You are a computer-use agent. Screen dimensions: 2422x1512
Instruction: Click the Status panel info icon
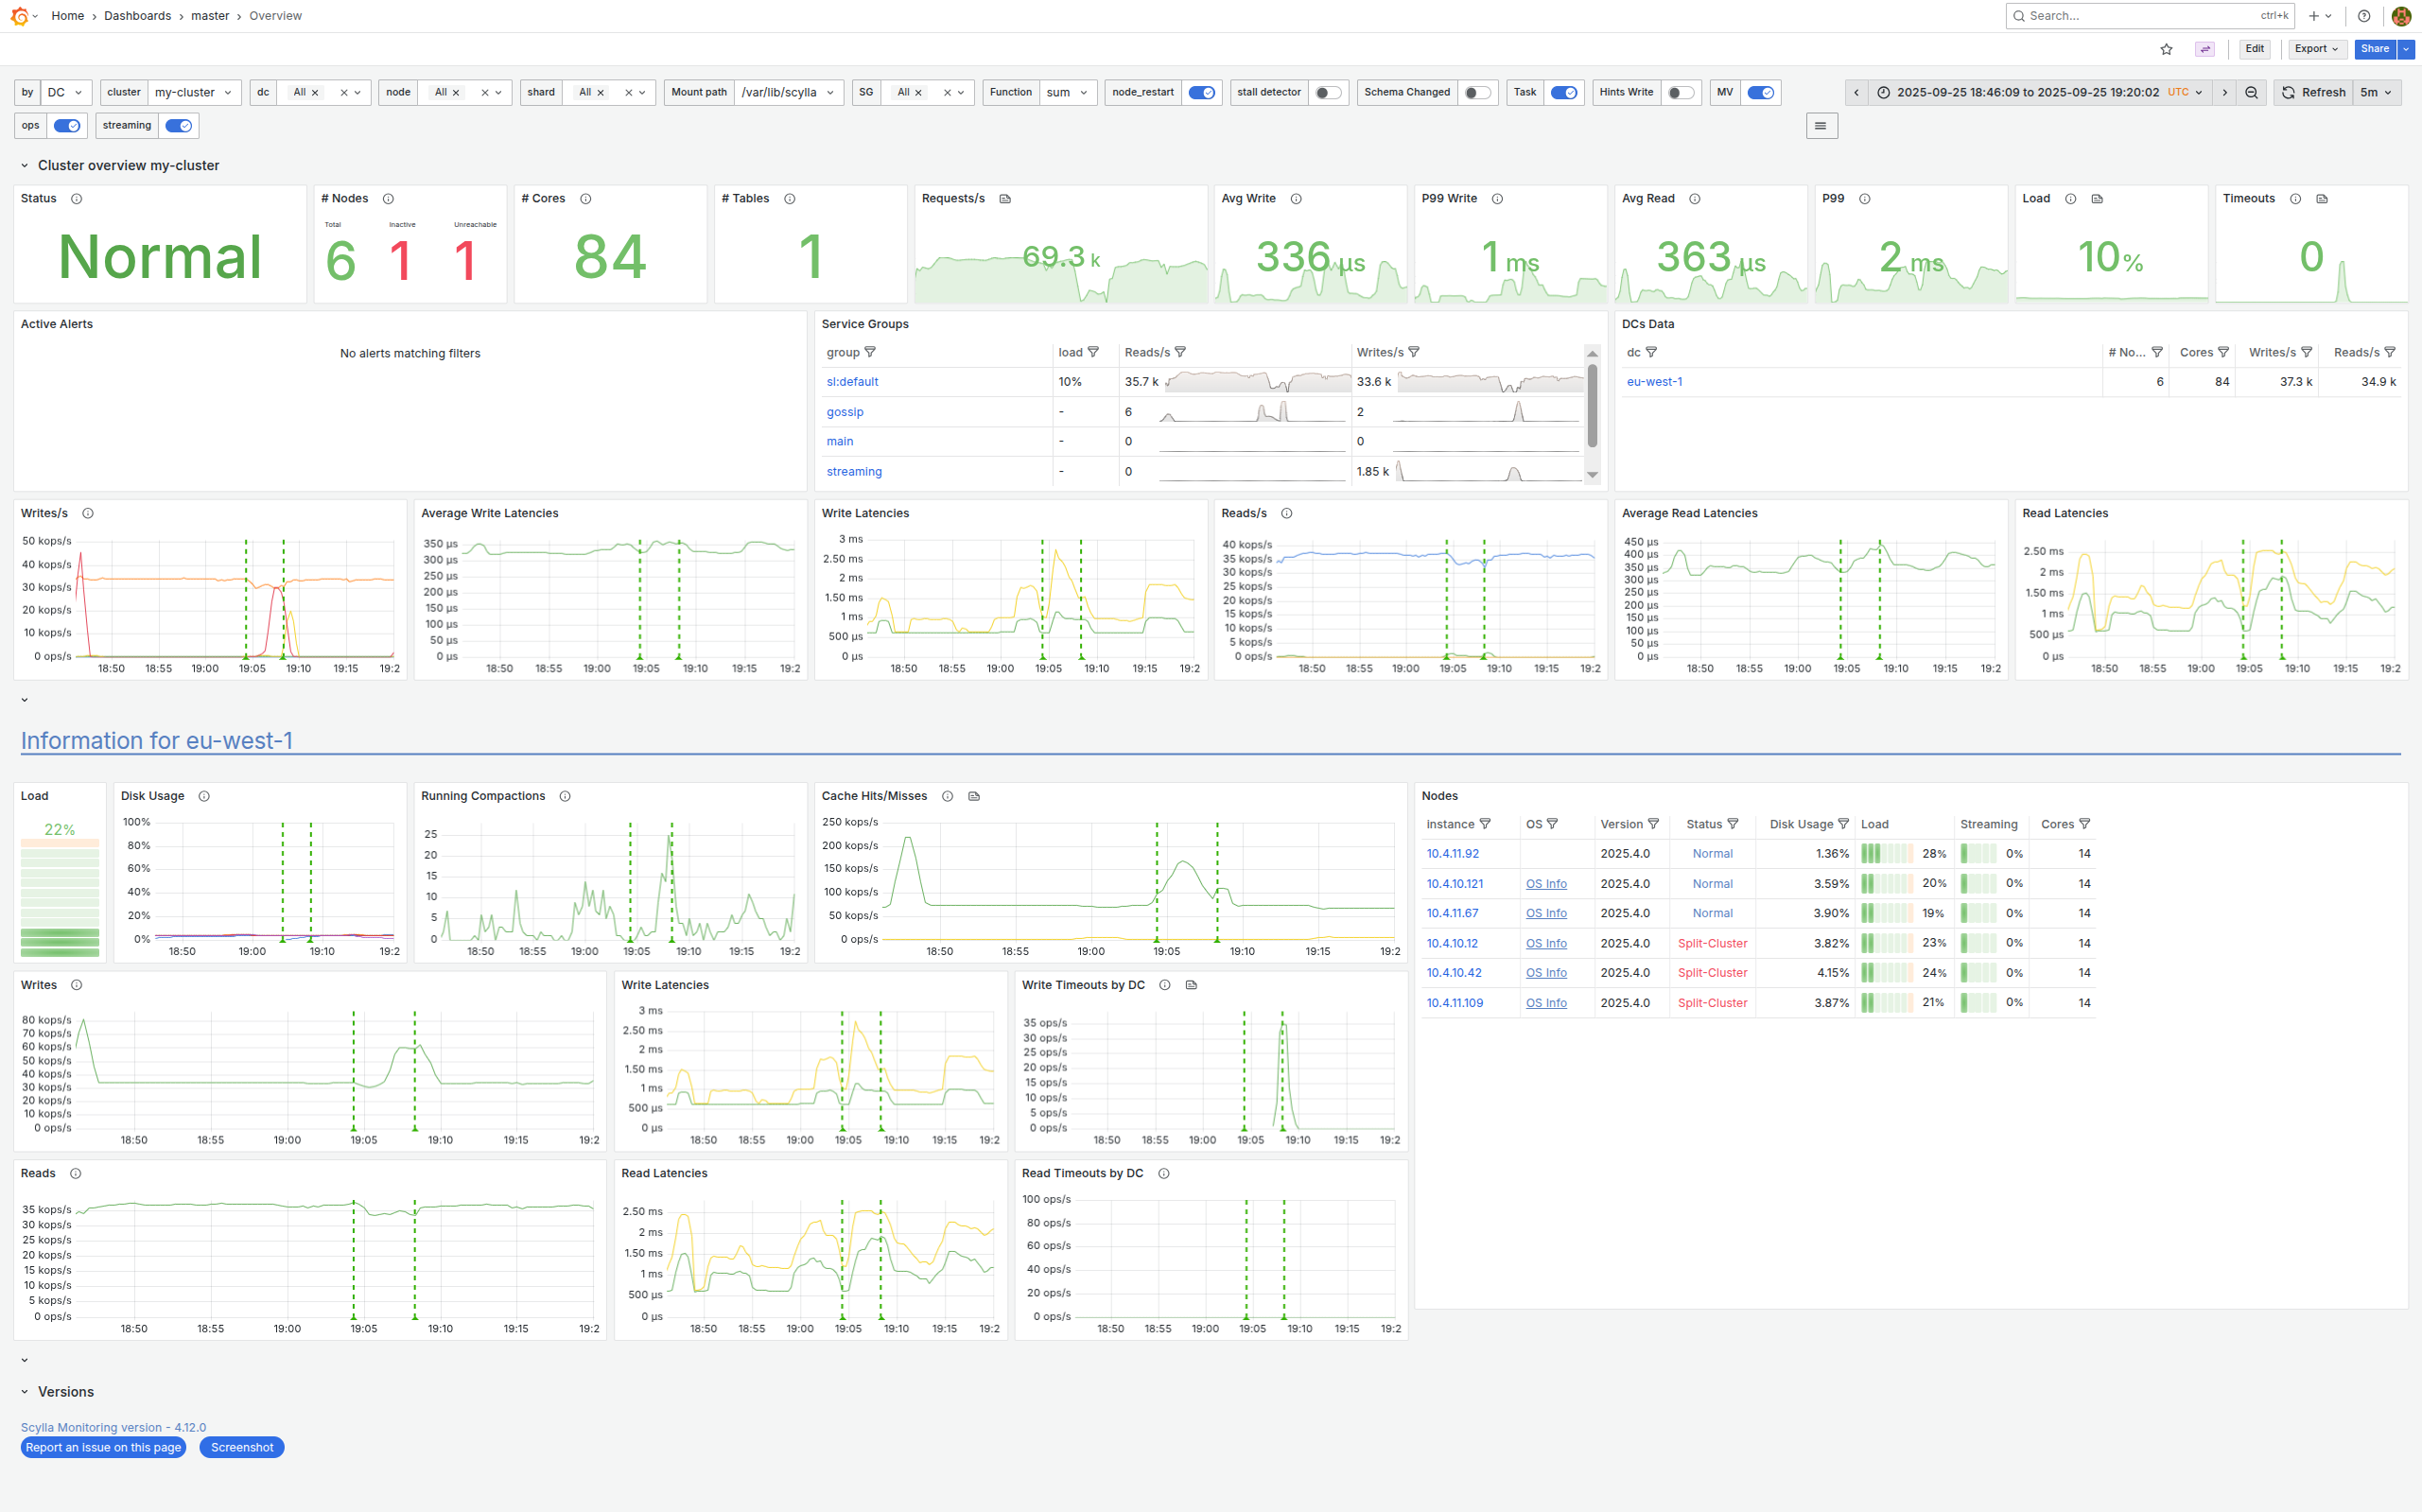click(x=76, y=199)
